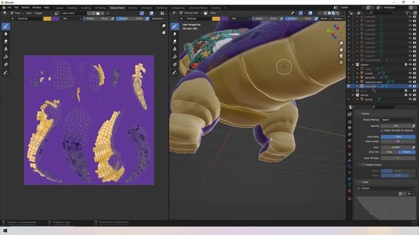Enable the Stabilize Stroke checkbox
This screenshot has height=235, width=419.
pos(363,164)
